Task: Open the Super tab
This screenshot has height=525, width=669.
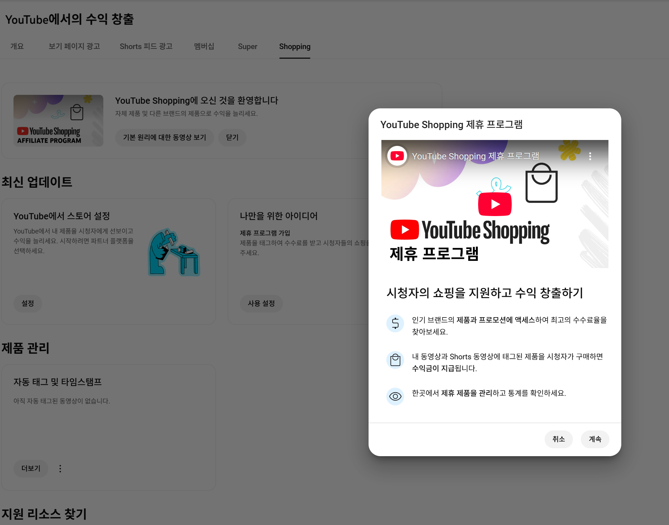Action: pyautogui.click(x=247, y=46)
